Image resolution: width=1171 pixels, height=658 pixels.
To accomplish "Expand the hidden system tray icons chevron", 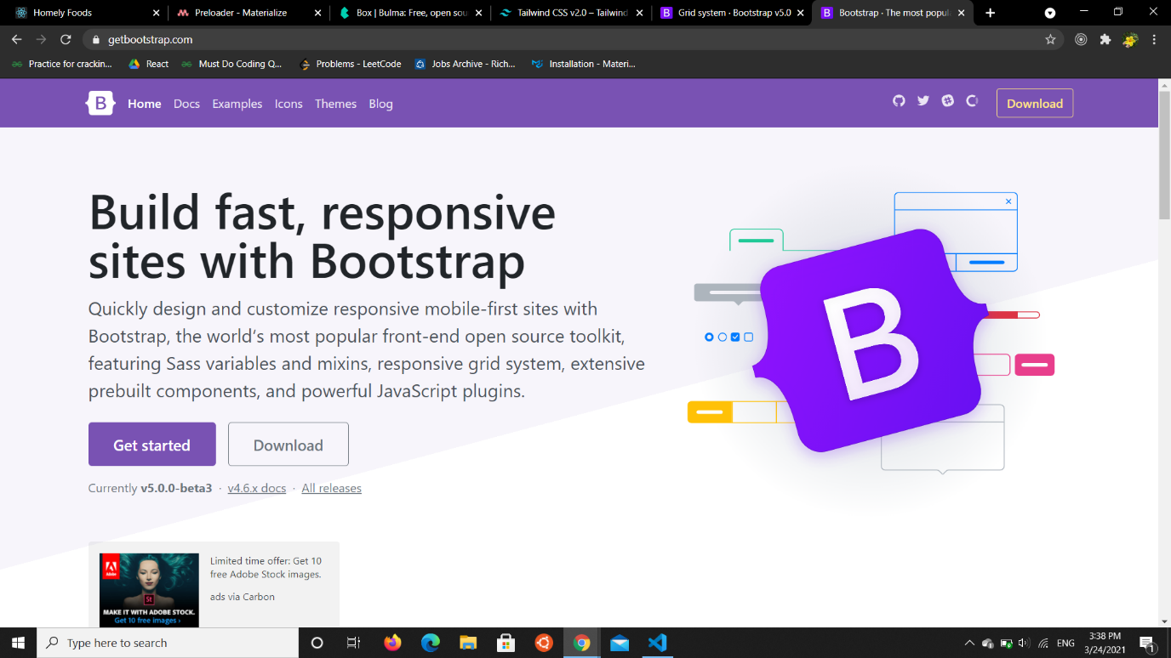I will point(968,644).
